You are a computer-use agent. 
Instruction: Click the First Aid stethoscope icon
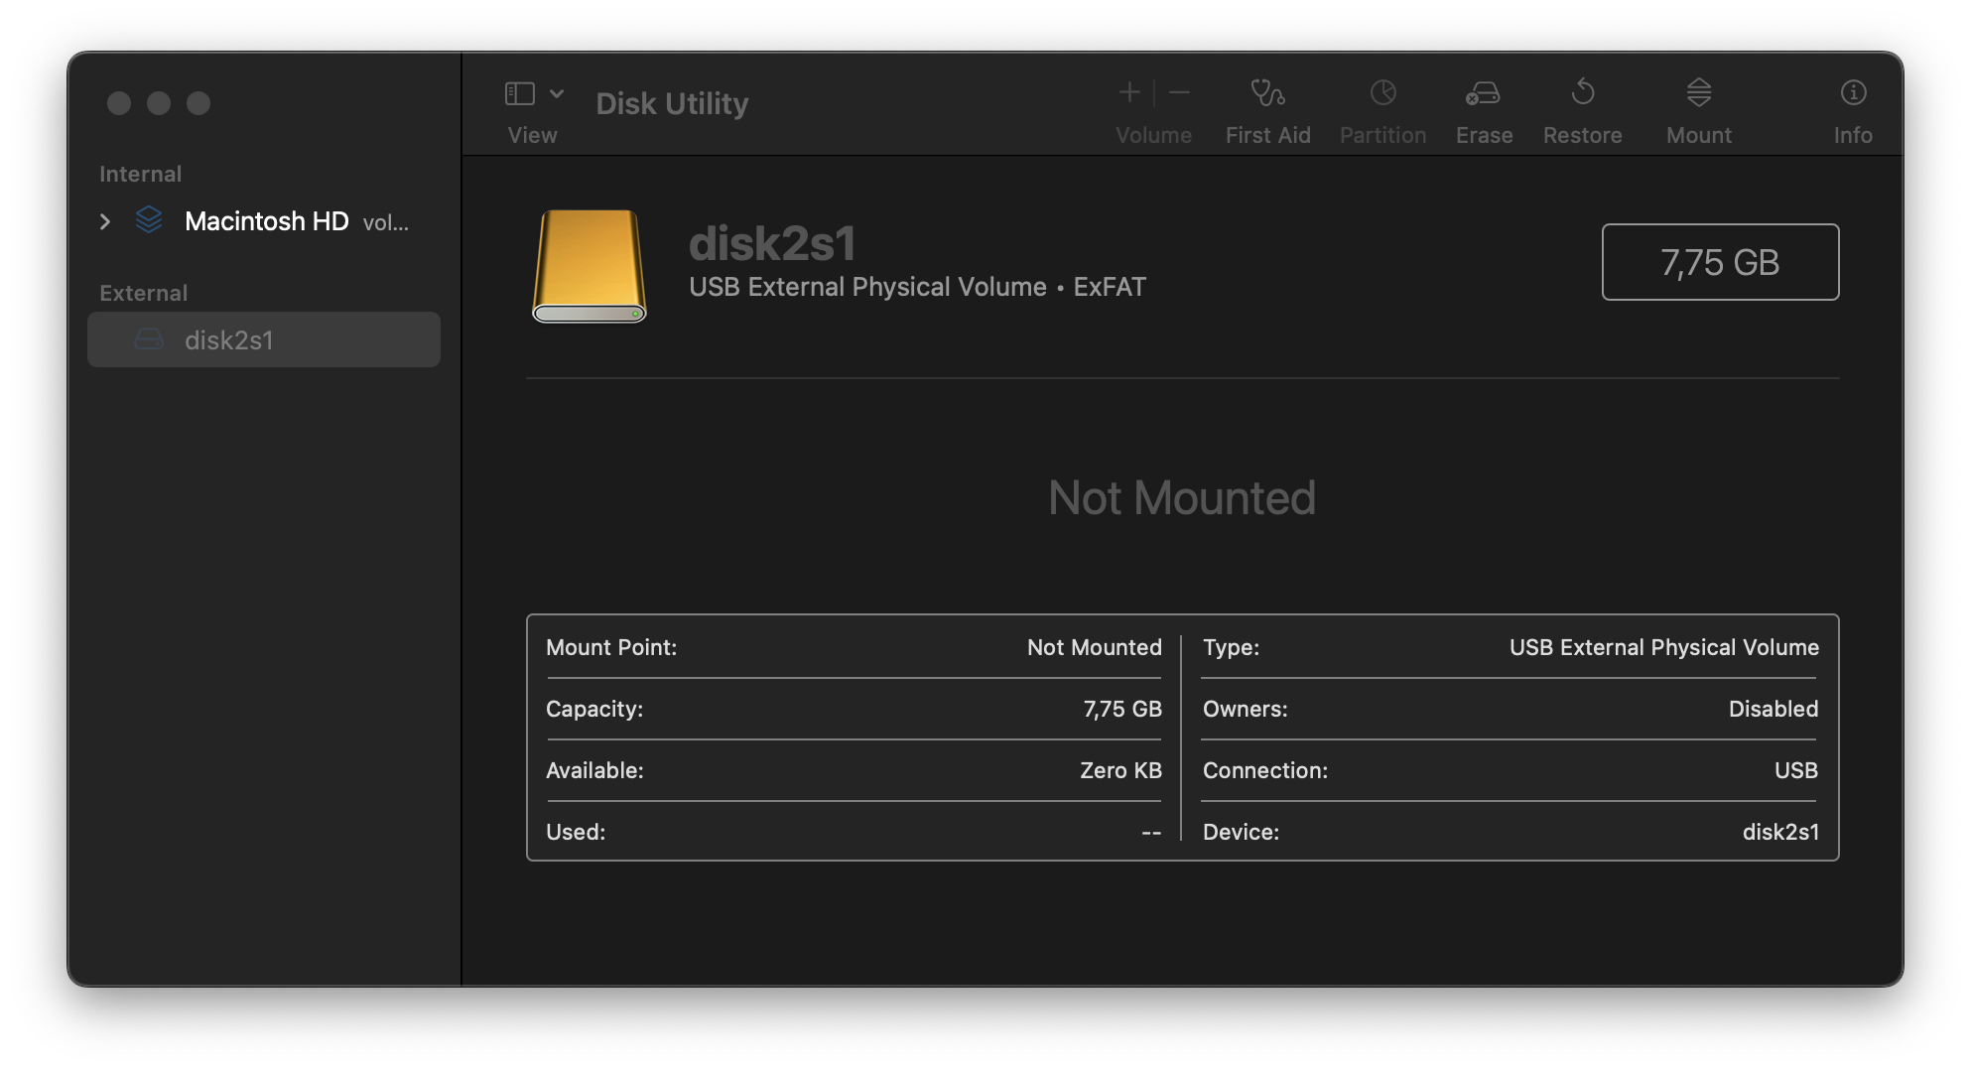click(x=1267, y=93)
